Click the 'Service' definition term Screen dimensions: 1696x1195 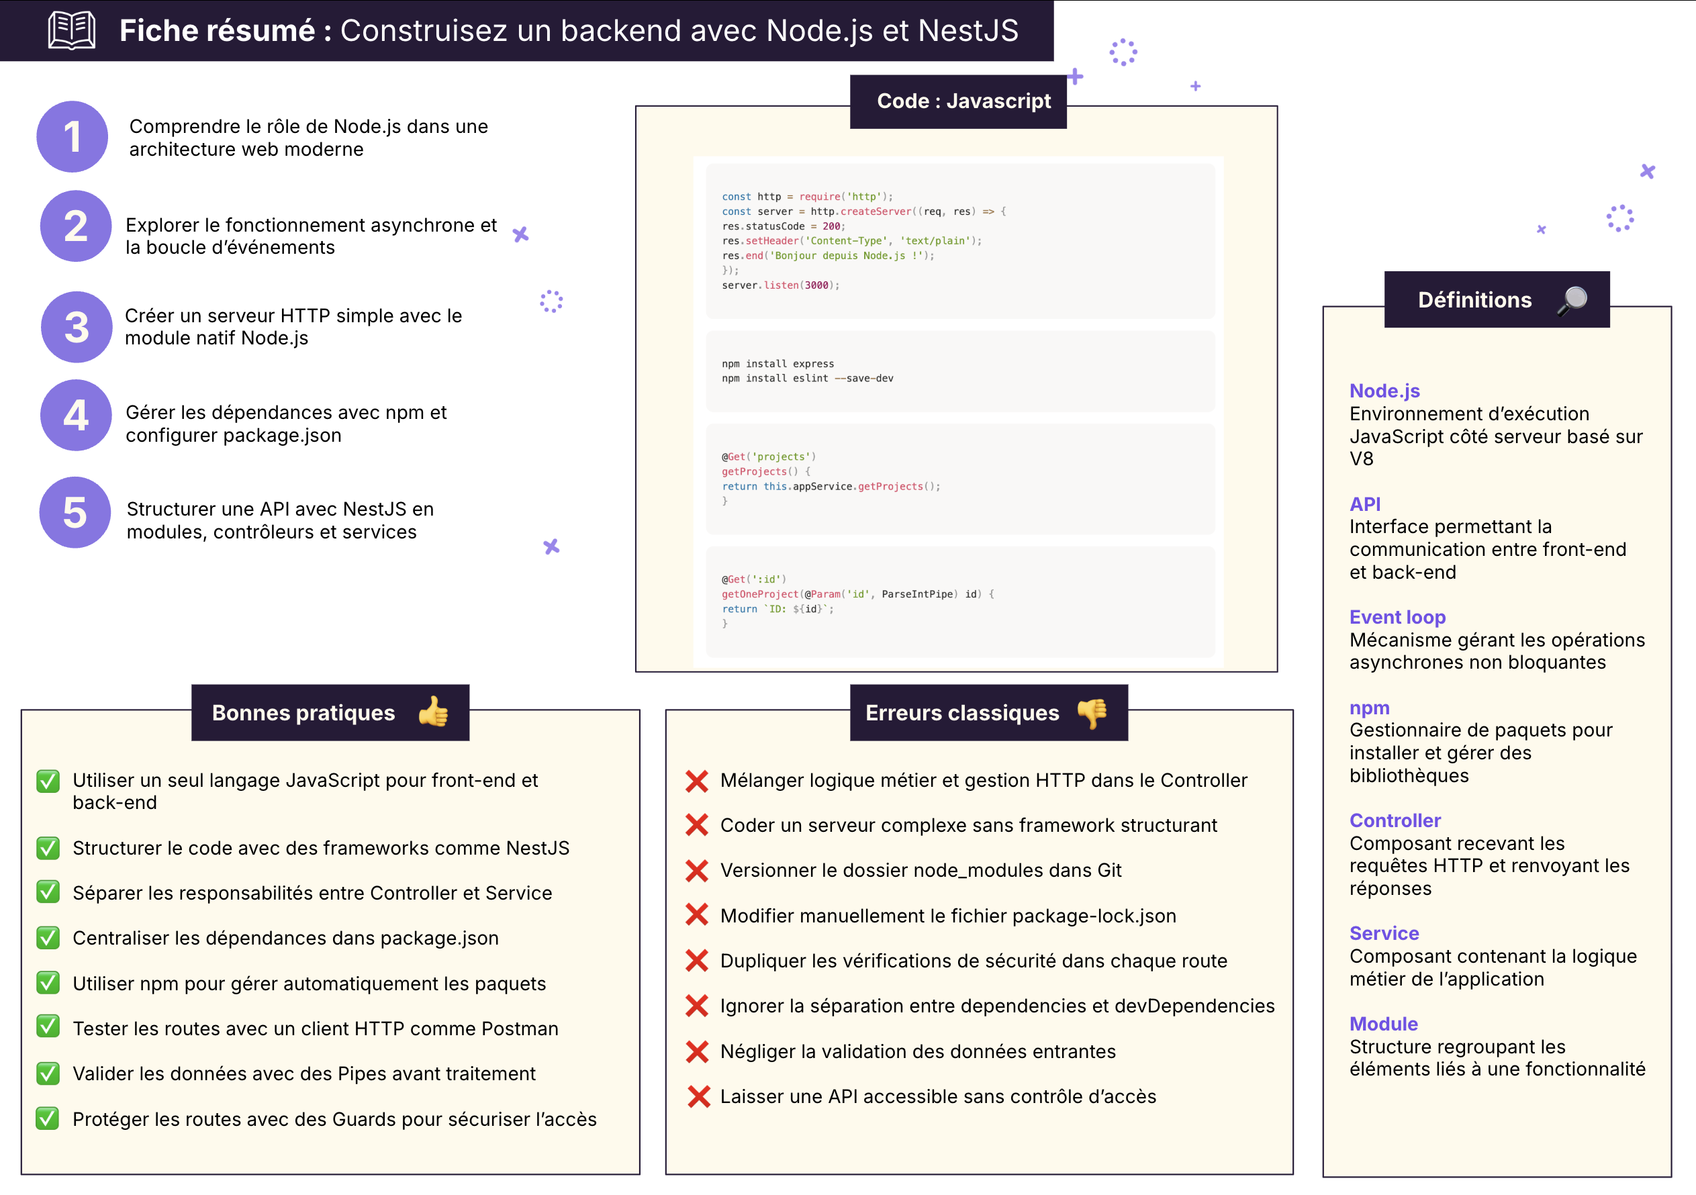(1384, 934)
